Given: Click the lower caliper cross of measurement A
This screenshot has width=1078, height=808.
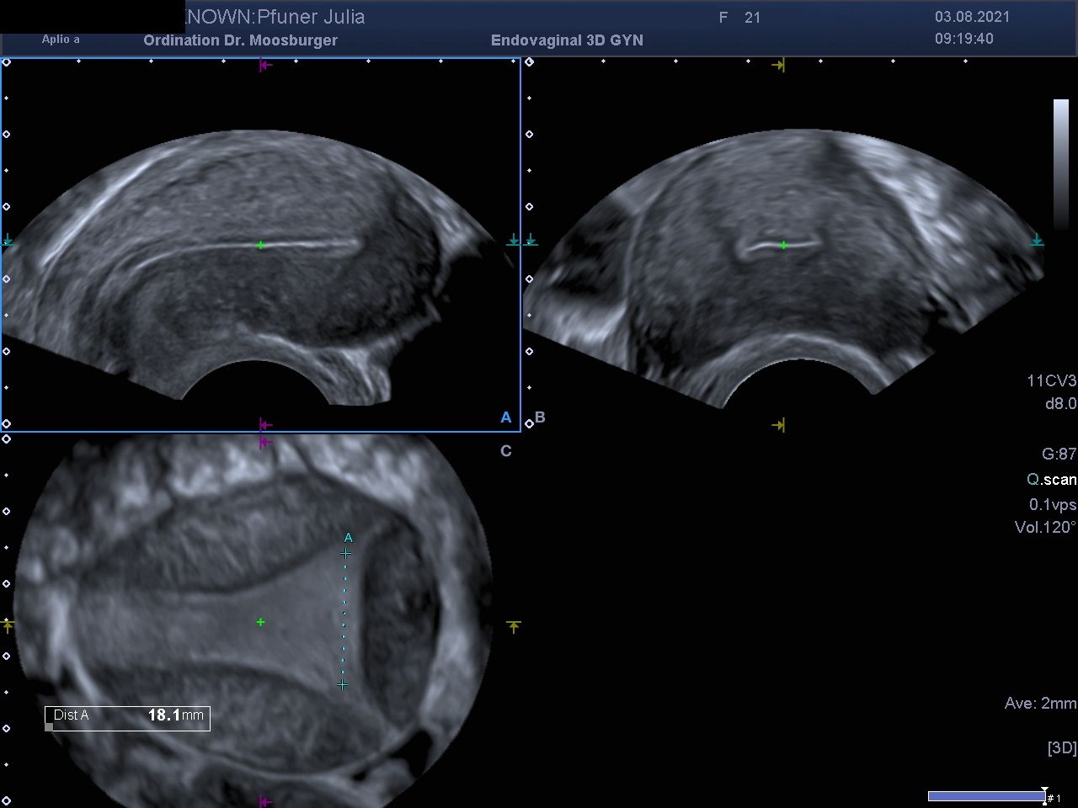Looking at the screenshot, I should click(x=342, y=685).
